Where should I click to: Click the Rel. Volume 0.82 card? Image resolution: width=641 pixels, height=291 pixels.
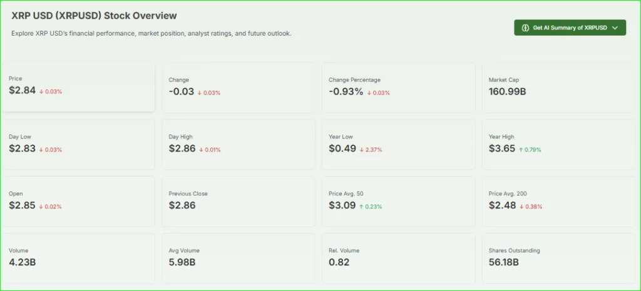(x=399, y=257)
